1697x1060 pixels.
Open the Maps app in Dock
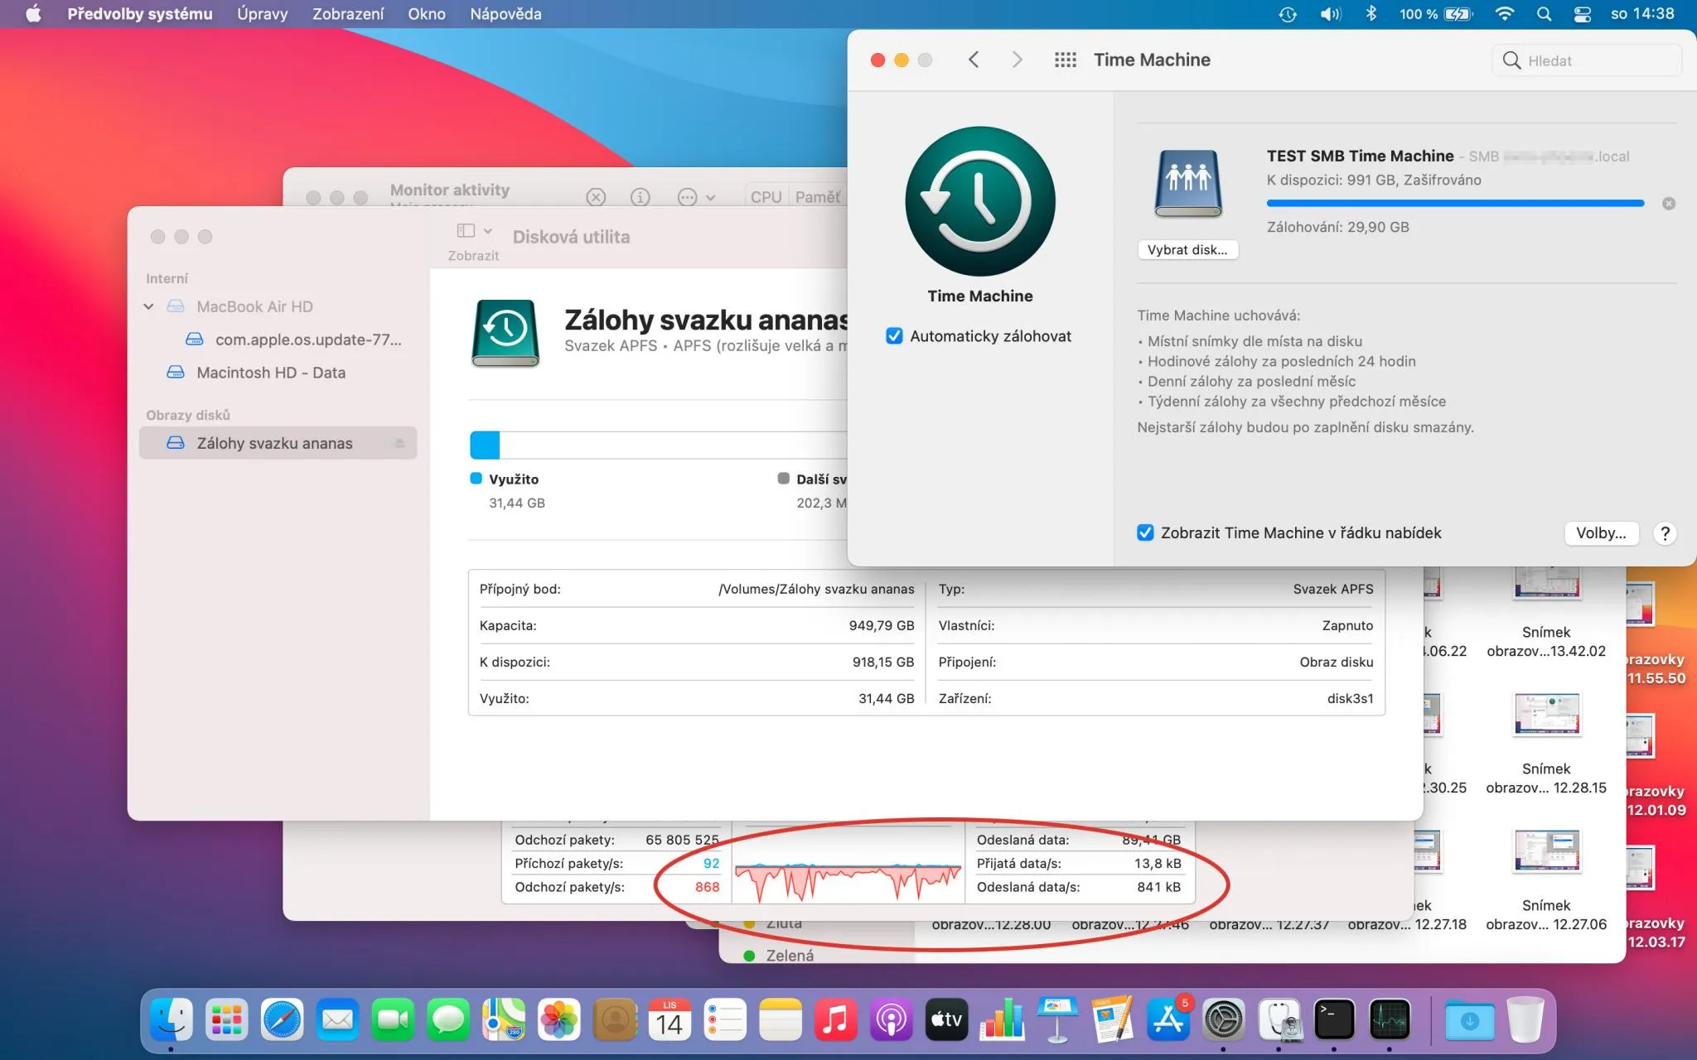504,1019
